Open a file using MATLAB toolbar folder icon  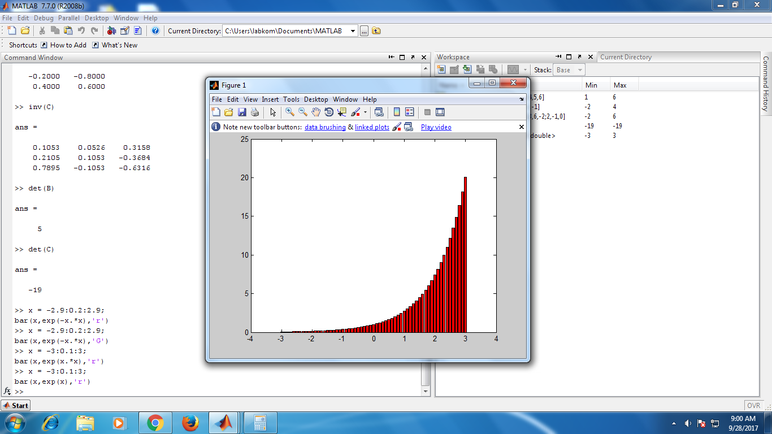click(x=25, y=31)
